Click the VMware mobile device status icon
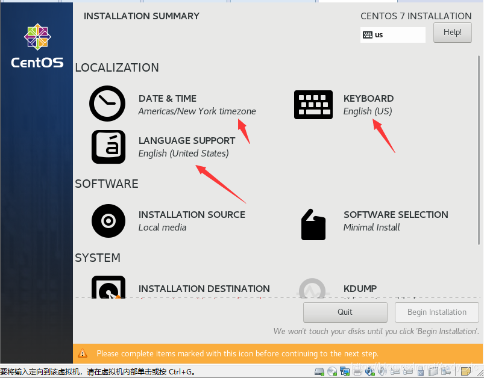 pyautogui.click(x=445, y=371)
